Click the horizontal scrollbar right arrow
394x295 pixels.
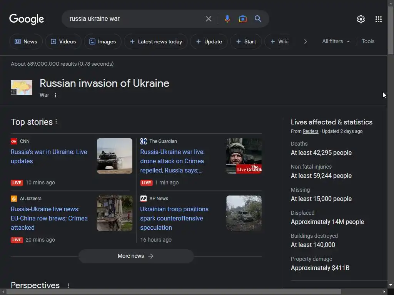(384, 292)
